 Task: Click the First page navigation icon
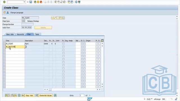[x=56, y=2]
